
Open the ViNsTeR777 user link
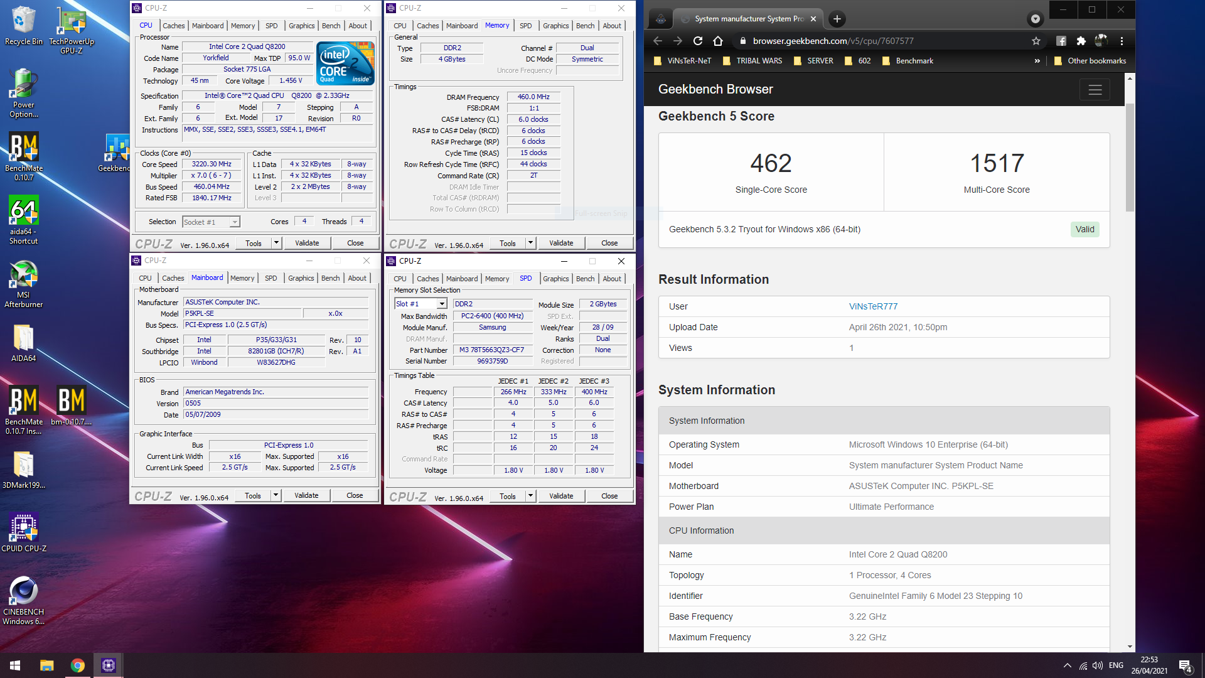873,306
